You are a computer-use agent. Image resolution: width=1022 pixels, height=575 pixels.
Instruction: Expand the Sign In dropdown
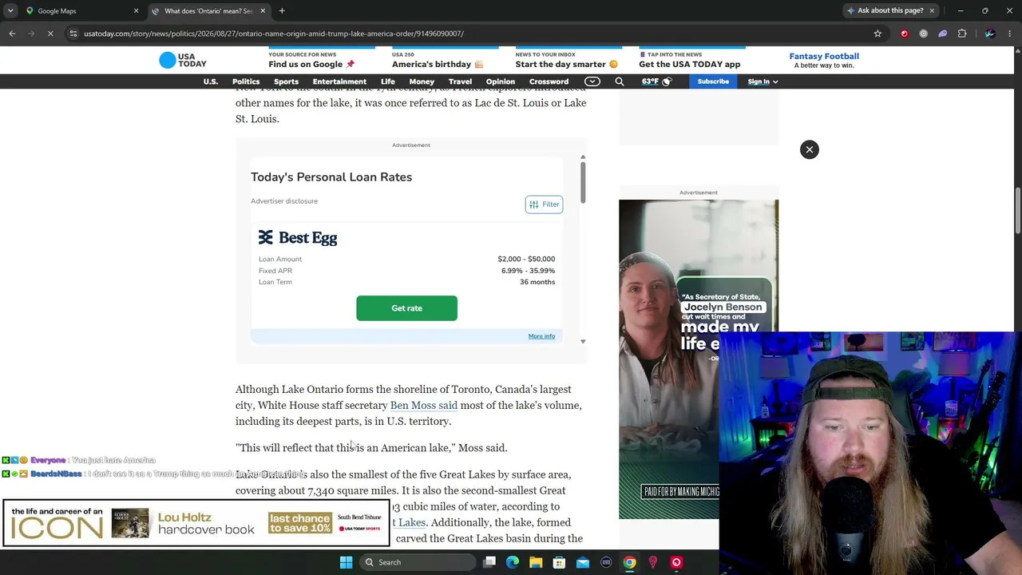pos(763,81)
